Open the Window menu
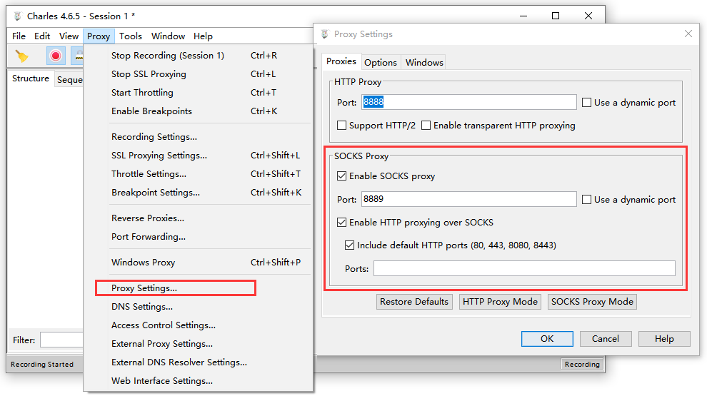The image size is (707, 396). click(169, 36)
